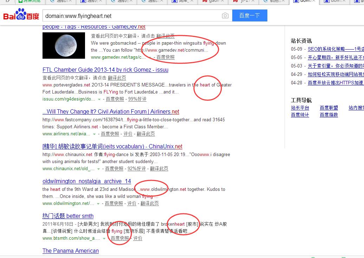Click the 站长资讯 sidebar heading

click(x=301, y=41)
